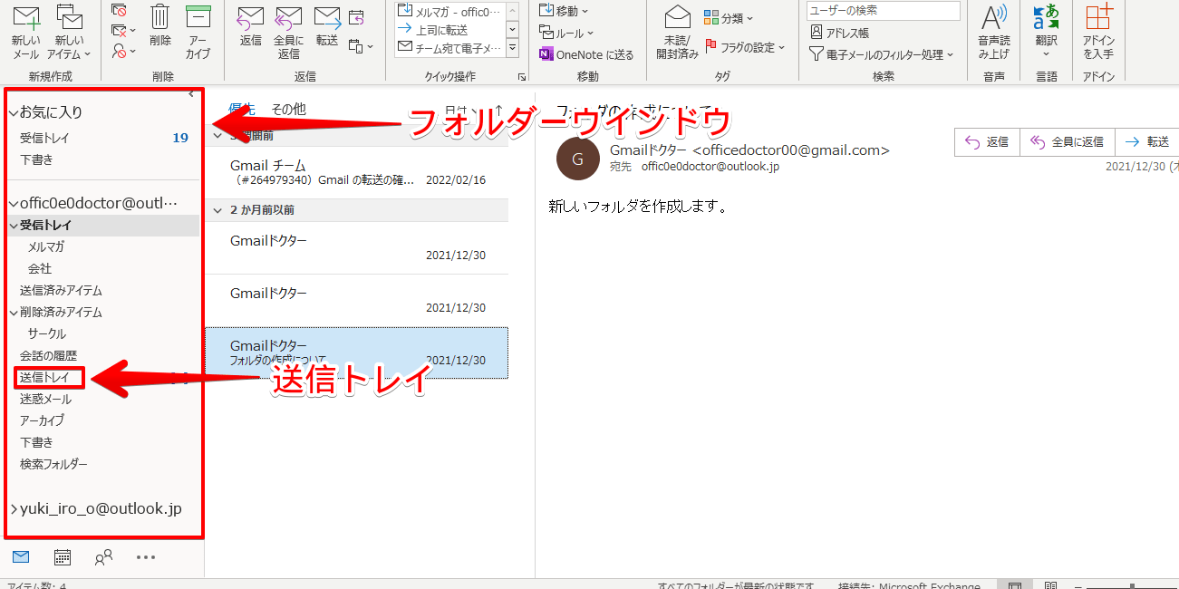Reply using the 返信 button
This screenshot has width=1179, height=589.
pos(250,27)
